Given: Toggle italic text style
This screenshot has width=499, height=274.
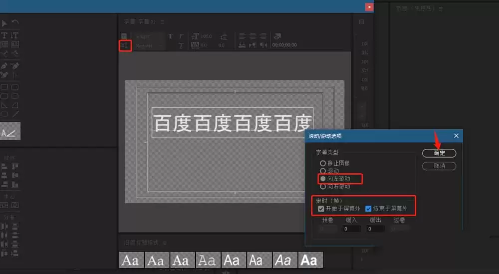Looking at the screenshot, I should point(181,36).
